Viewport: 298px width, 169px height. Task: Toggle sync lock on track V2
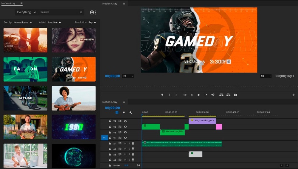tap(120, 132)
